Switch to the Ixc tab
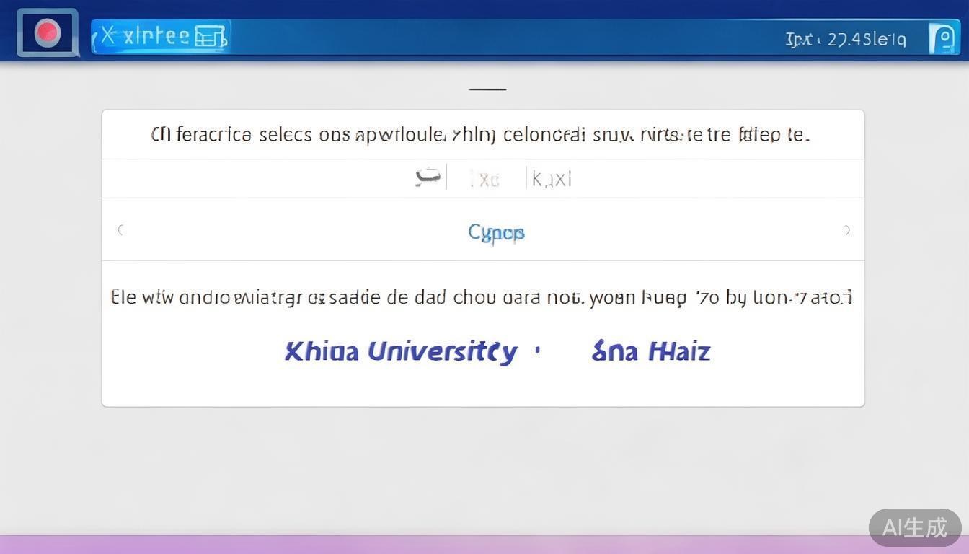The height and width of the screenshot is (554, 969). coord(485,179)
